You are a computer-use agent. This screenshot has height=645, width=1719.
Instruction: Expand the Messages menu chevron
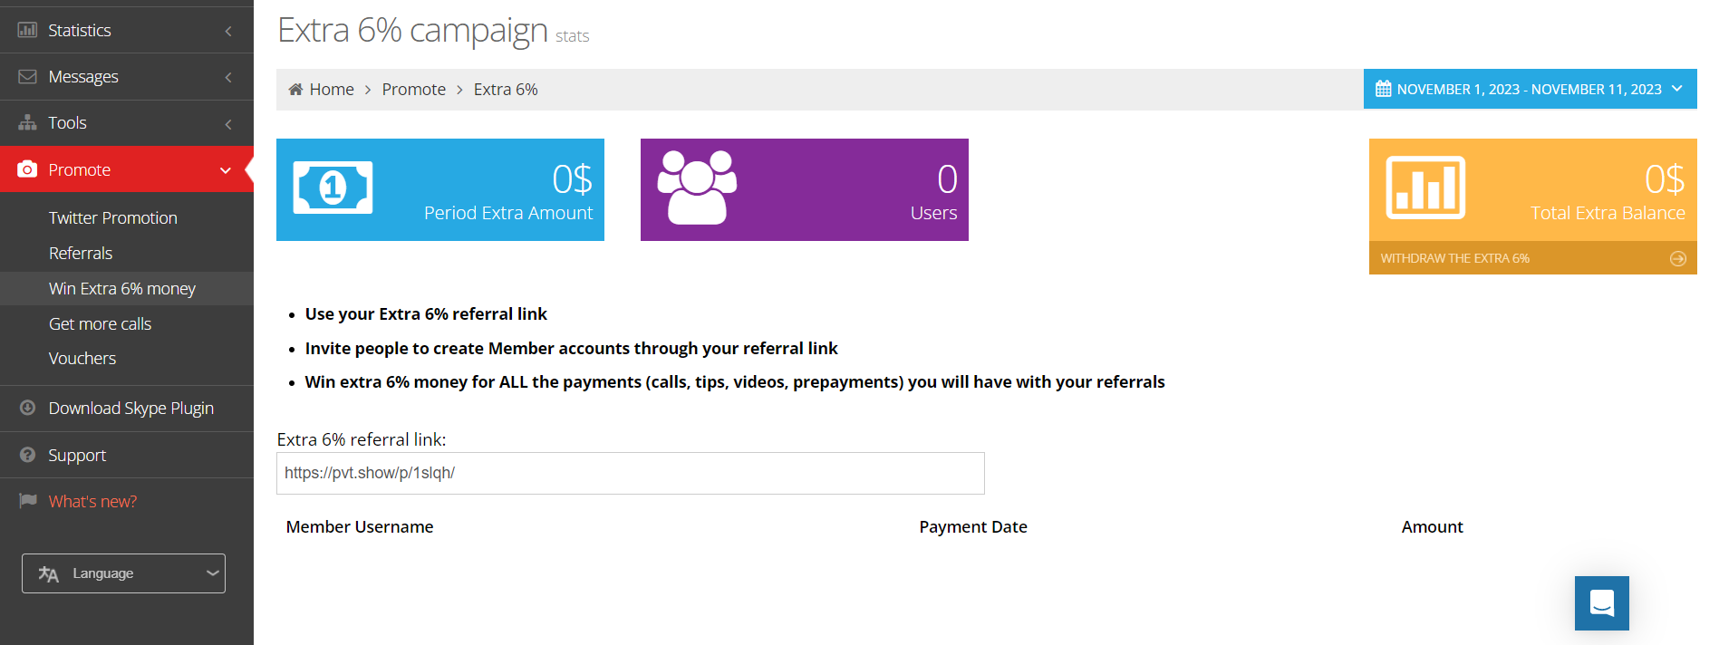click(x=228, y=78)
